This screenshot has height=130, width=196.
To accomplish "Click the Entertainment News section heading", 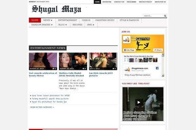I will [48, 48].
